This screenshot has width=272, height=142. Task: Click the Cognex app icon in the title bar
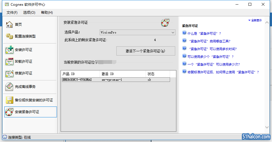[7, 4]
